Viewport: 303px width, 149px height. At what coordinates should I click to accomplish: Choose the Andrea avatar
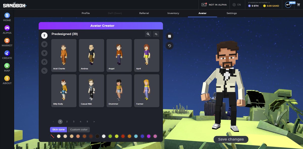coord(91,55)
